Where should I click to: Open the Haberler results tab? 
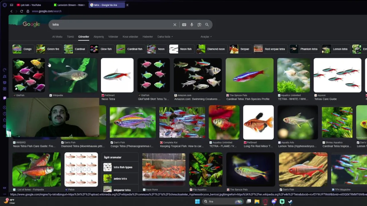click(x=148, y=37)
